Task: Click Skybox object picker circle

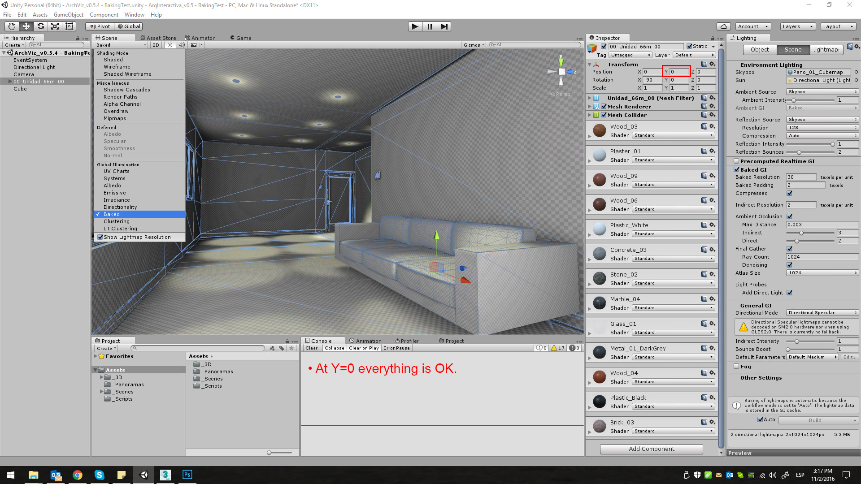Action: 856,72
